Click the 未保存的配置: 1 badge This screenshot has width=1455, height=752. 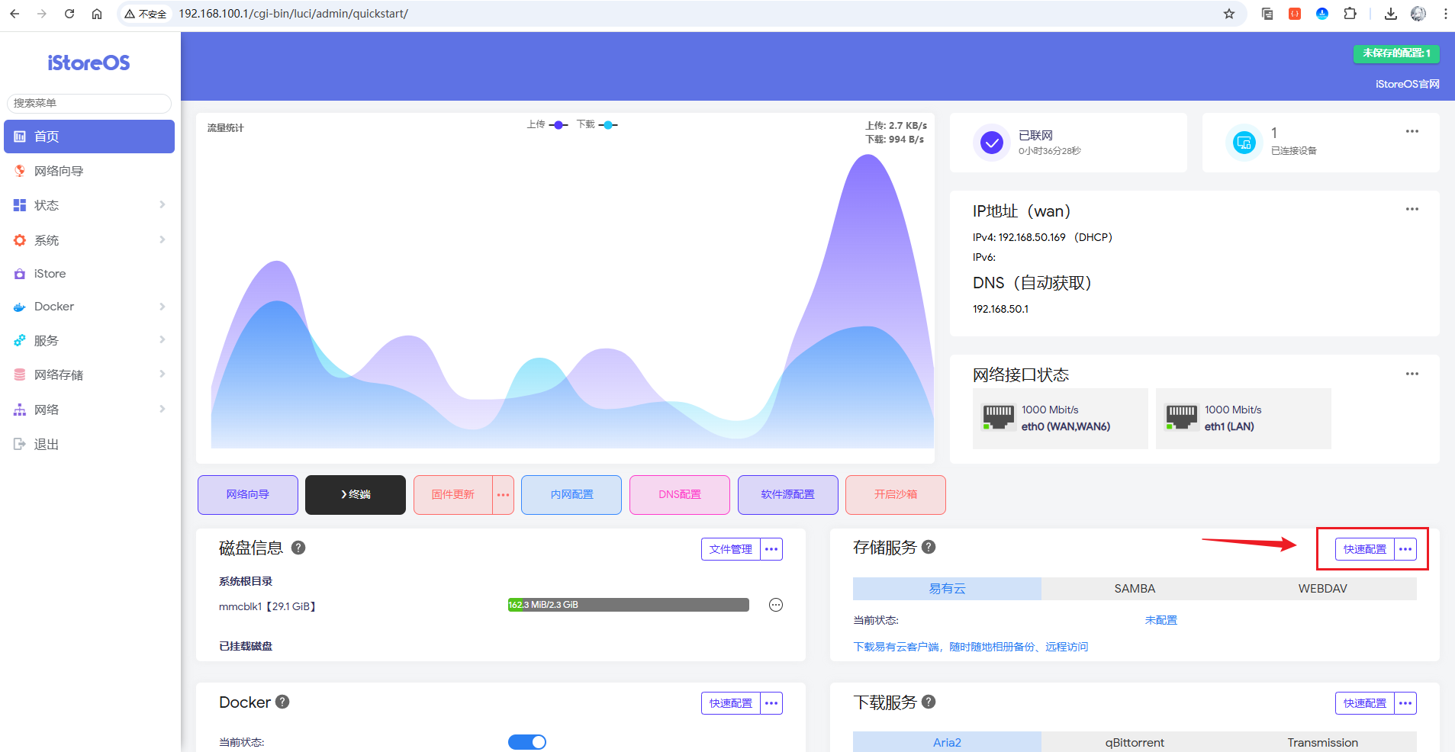tap(1396, 53)
